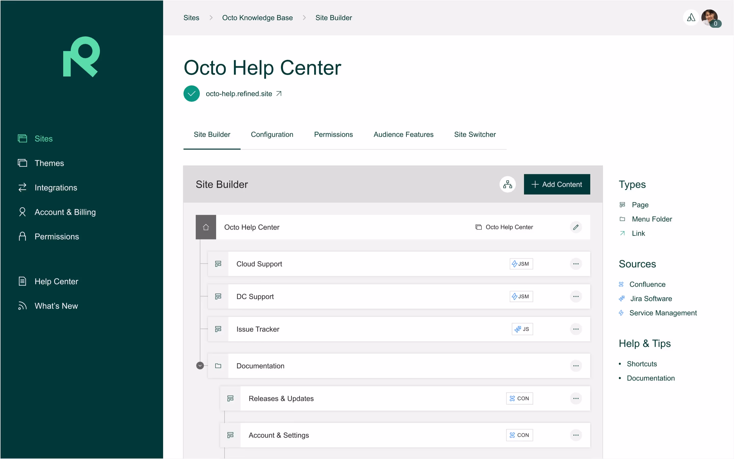
Task: Open octo-help.refined.site link
Action: [x=239, y=94]
